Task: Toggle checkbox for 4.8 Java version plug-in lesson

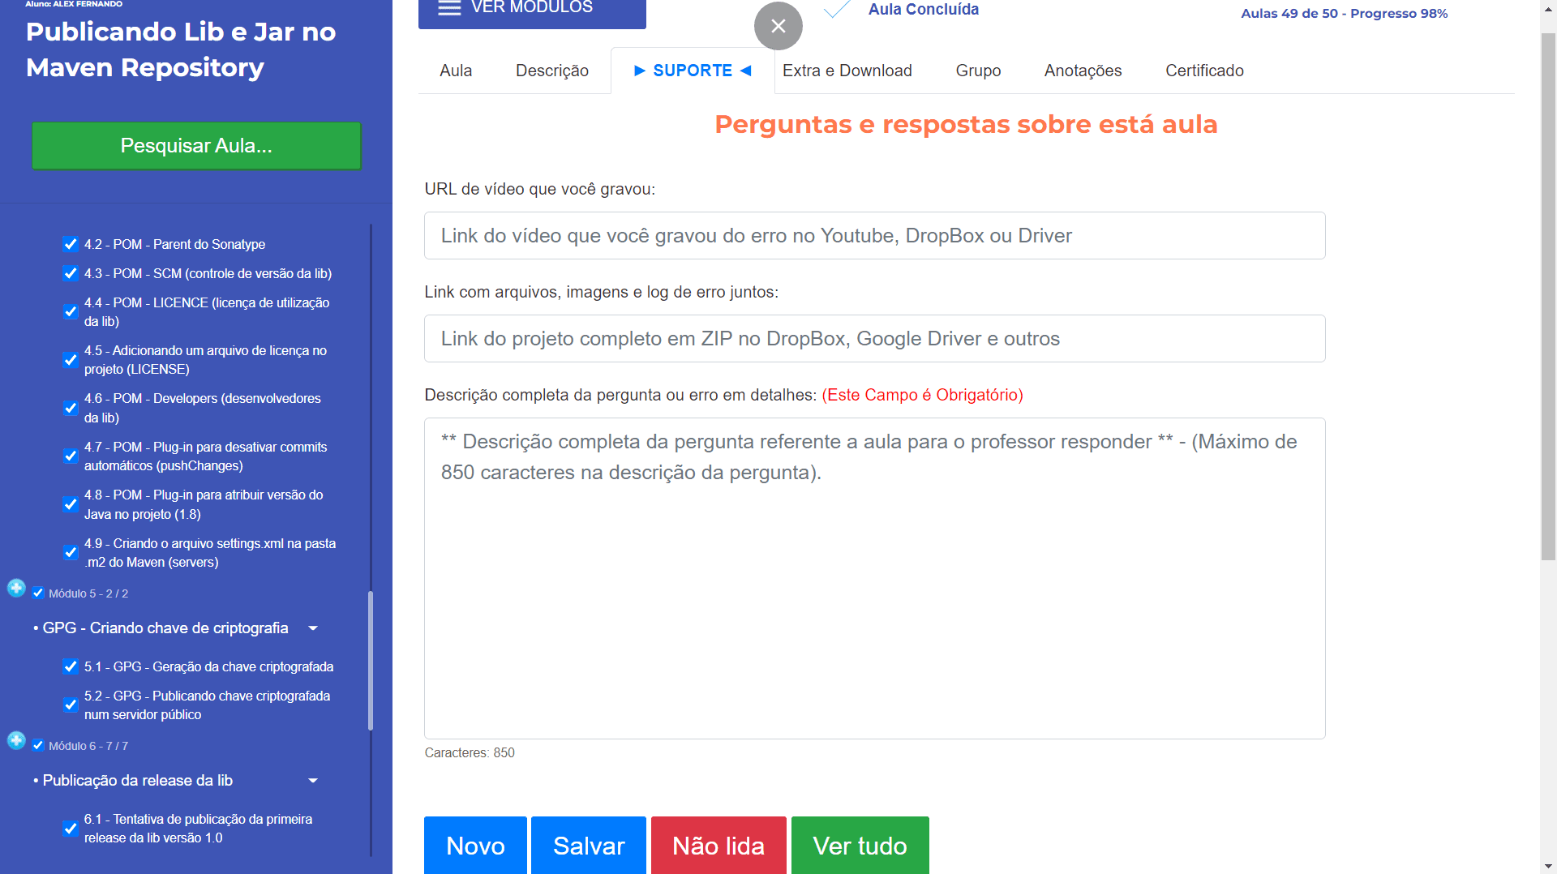Action: (71, 504)
